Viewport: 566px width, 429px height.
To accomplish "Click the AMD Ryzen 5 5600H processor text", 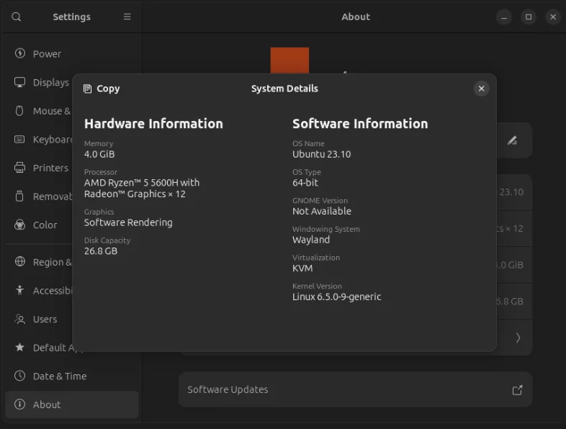I will [x=141, y=189].
